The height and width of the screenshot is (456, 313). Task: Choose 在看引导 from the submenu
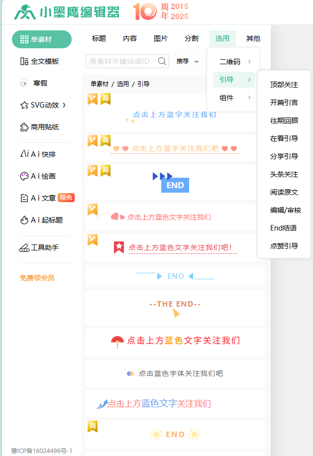pos(284,138)
